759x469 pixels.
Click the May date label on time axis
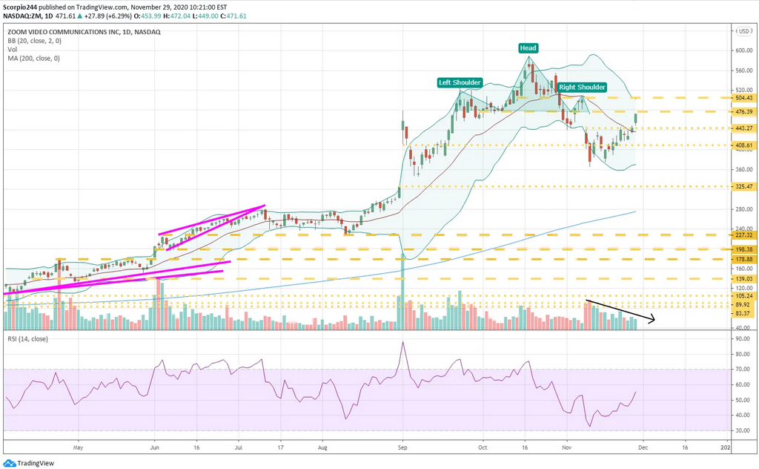coord(78,447)
